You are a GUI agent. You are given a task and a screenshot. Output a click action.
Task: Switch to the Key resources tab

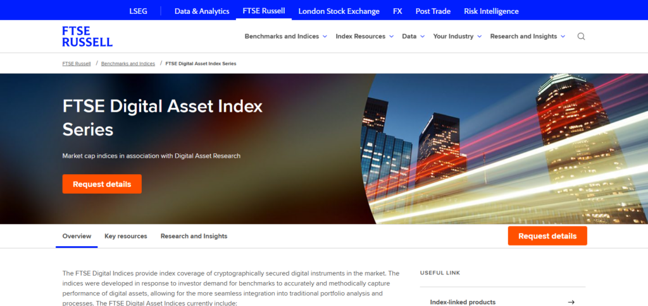126,236
